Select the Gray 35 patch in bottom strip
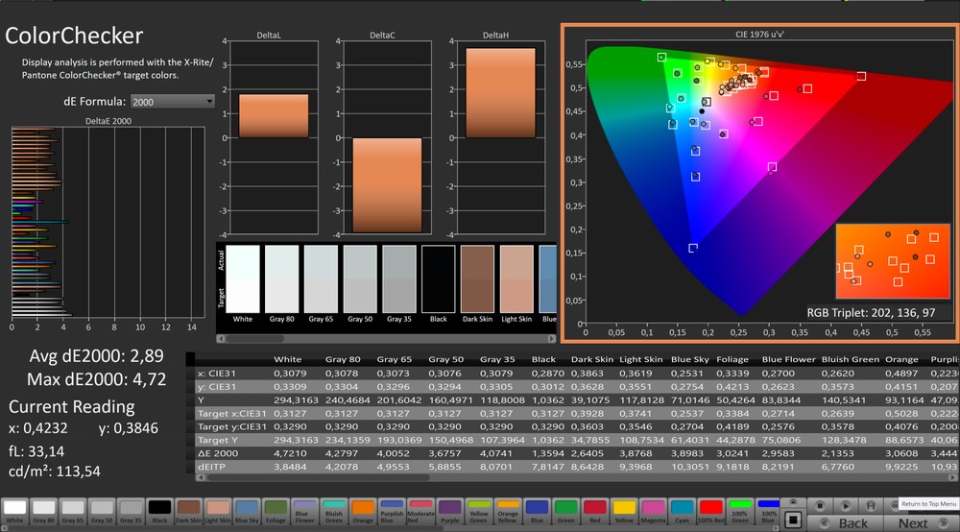The width and height of the screenshot is (960, 532). (131, 511)
